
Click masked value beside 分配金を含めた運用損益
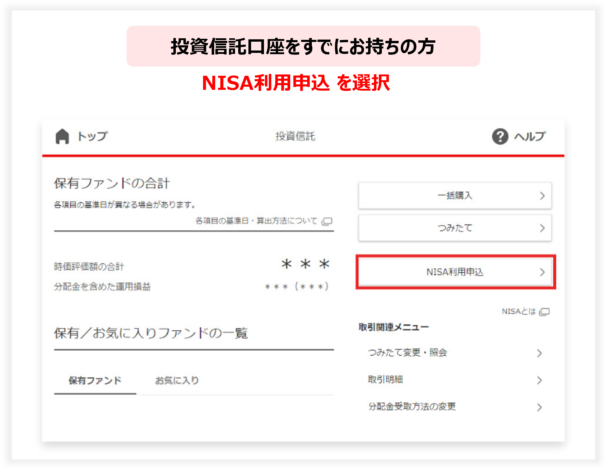(296, 286)
